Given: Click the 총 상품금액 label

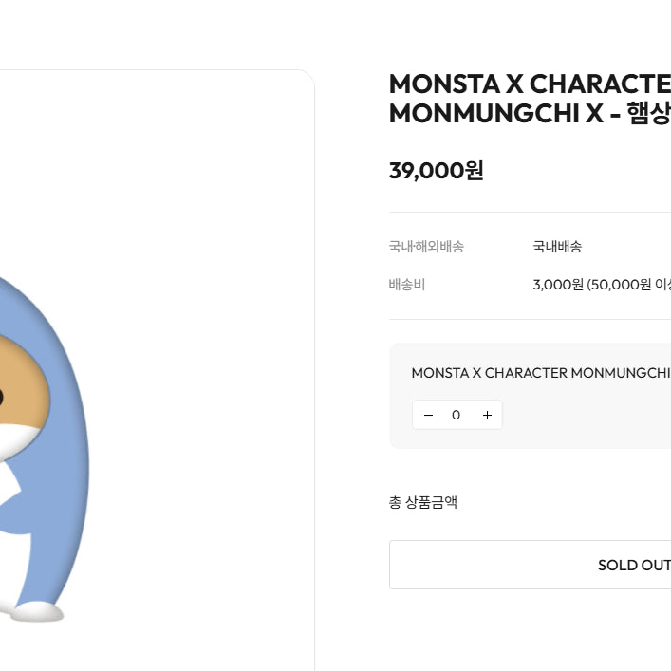Looking at the screenshot, I should (x=423, y=502).
